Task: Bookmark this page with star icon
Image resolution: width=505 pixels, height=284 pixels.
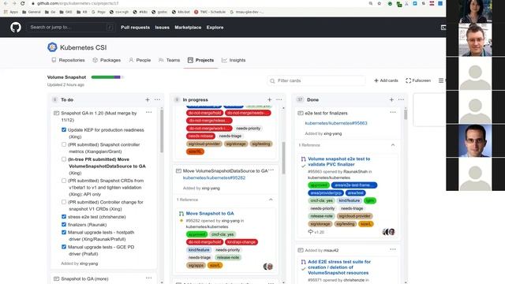Action: (x=380, y=3)
